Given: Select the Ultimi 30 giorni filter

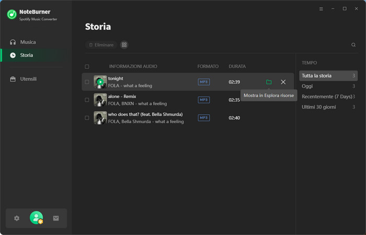Looking at the screenshot, I should coord(328,107).
